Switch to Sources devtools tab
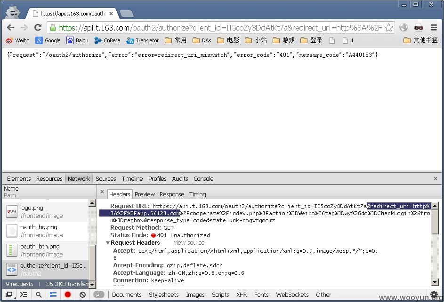 pyautogui.click(x=106, y=178)
